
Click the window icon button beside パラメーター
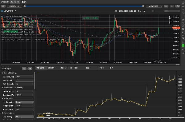click(x=30, y=69)
